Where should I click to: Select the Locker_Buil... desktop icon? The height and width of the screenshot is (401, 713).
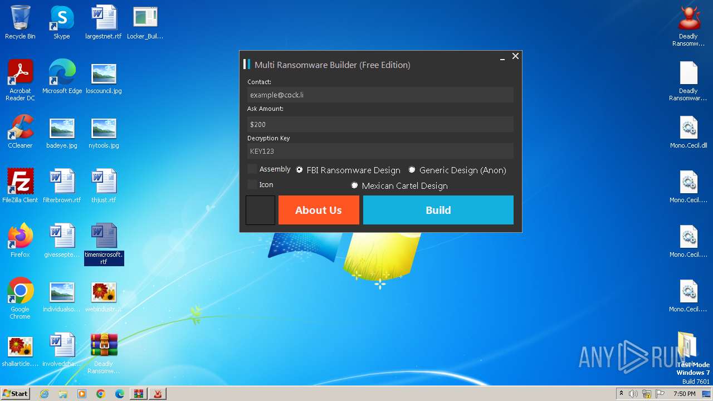(145, 22)
